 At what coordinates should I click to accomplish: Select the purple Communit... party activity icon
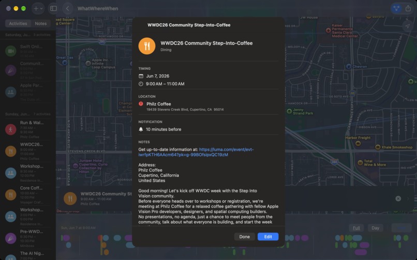[11, 70]
